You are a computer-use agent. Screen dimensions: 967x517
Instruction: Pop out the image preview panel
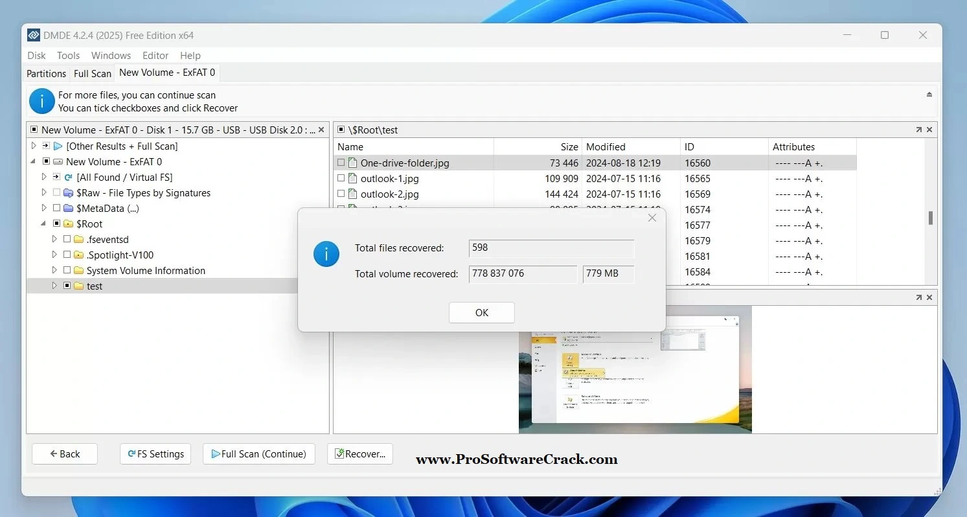pos(918,297)
